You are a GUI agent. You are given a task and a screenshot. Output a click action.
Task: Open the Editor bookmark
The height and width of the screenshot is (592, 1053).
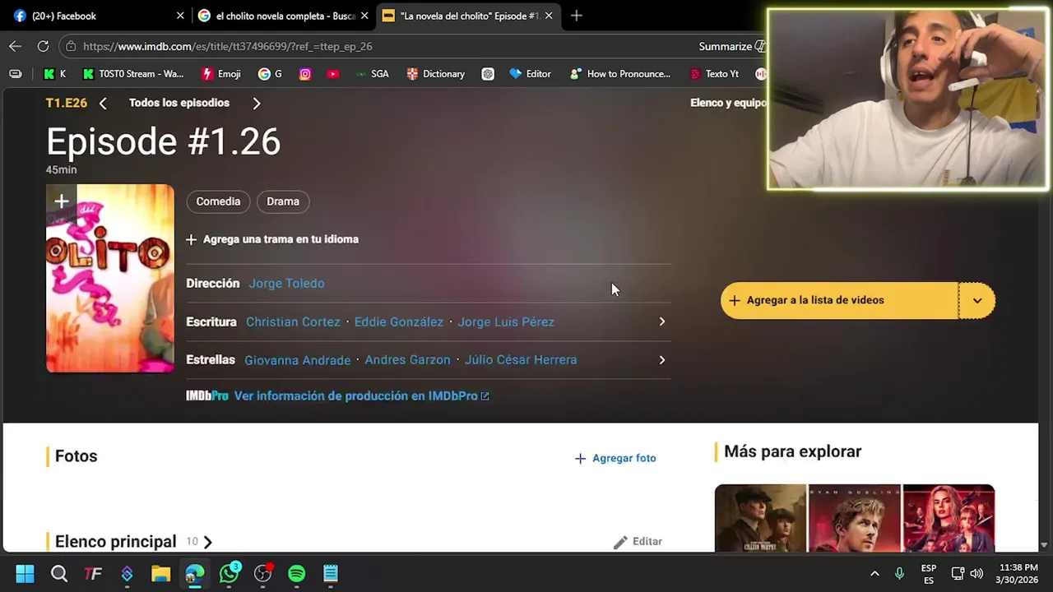point(531,74)
